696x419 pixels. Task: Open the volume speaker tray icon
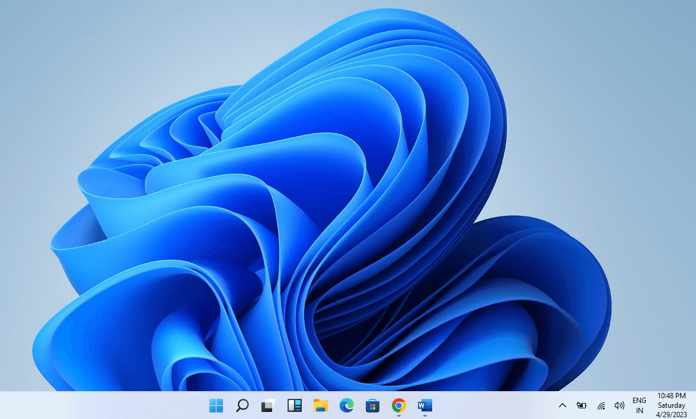click(x=619, y=405)
